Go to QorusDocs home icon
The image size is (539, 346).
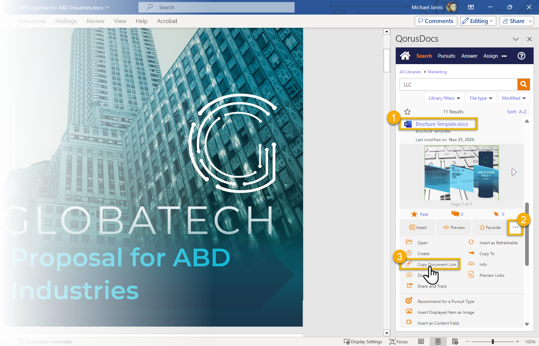click(x=405, y=56)
